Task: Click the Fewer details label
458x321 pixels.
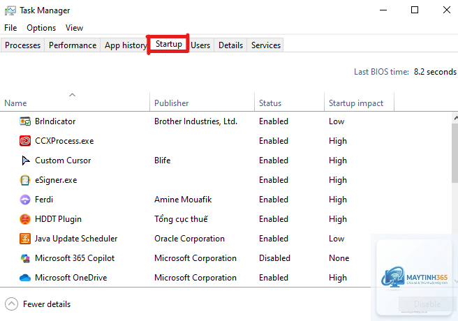Action: [47, 304]
